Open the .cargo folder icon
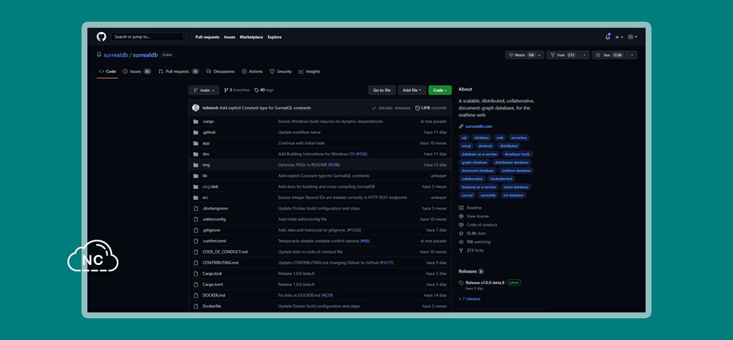 196,121
